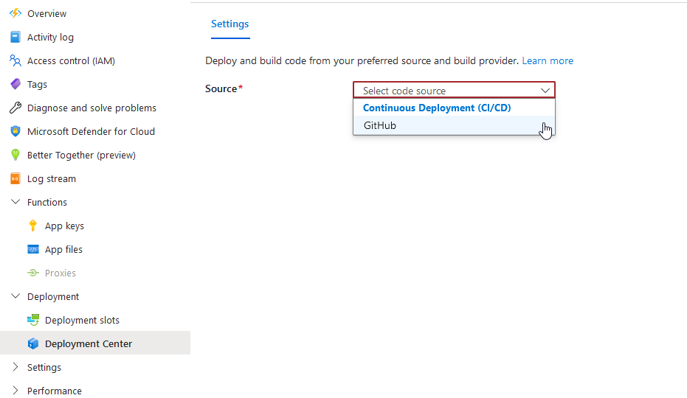Screen dimensions: 687x398
Task: Open Log stream from sidebar
Action: click(52, 178)
